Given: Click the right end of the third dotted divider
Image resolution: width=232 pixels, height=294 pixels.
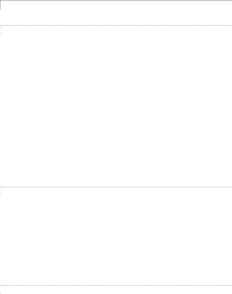Looking at the screenshot, I should pyautogui.click(x=230, y=286).
